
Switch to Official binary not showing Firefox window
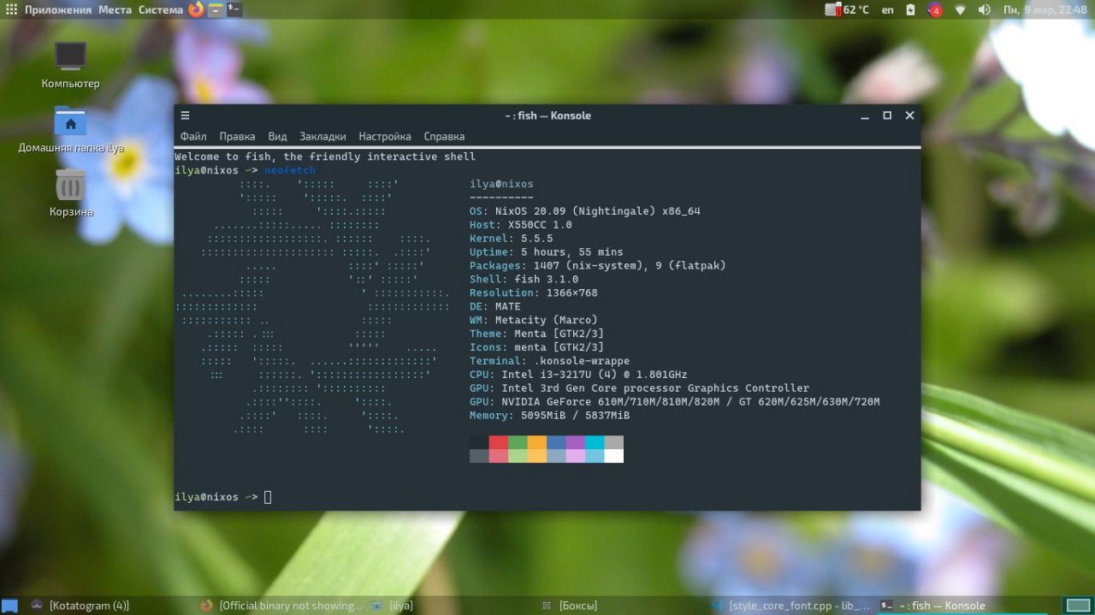[x=281, y=606]
